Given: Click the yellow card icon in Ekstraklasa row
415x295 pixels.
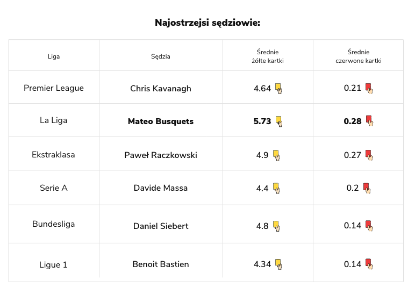Looking at the screenshot, I should tap(276, 155).
